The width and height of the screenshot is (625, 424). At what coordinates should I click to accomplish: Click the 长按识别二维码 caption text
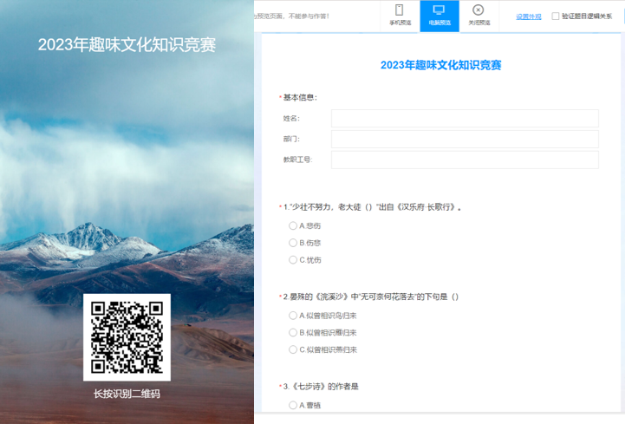tap(127, 394)
